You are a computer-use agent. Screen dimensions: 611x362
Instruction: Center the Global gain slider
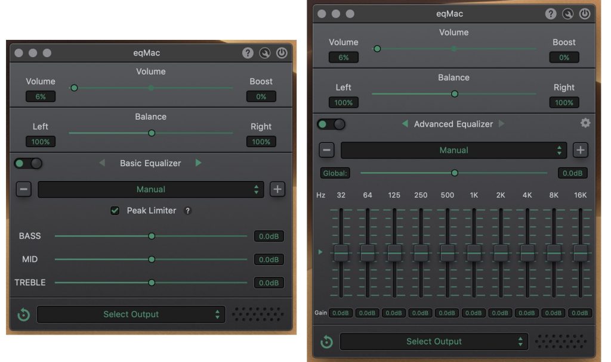click(454, 173)
